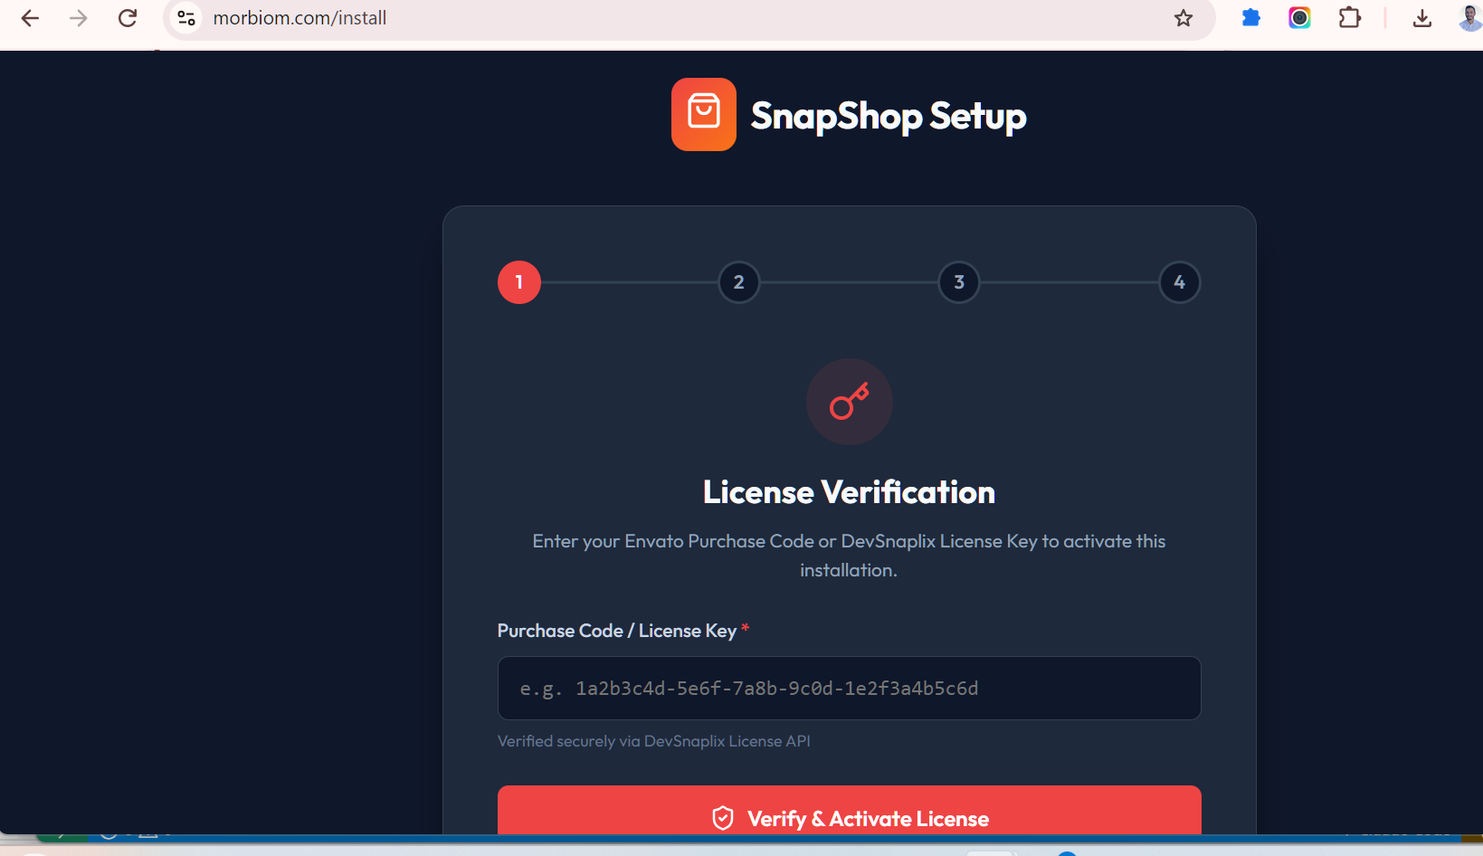Open the blue puzzle extension icon

1251,17
